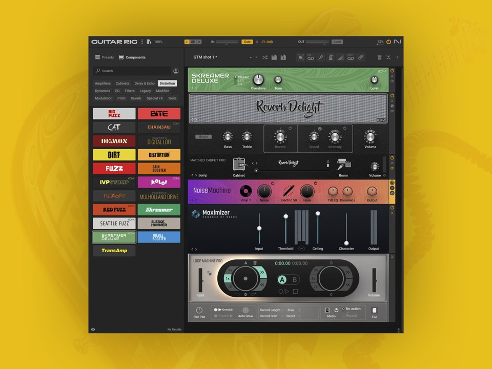Select the Reverb category filter
492x369 pixels.
pos(136,98)
